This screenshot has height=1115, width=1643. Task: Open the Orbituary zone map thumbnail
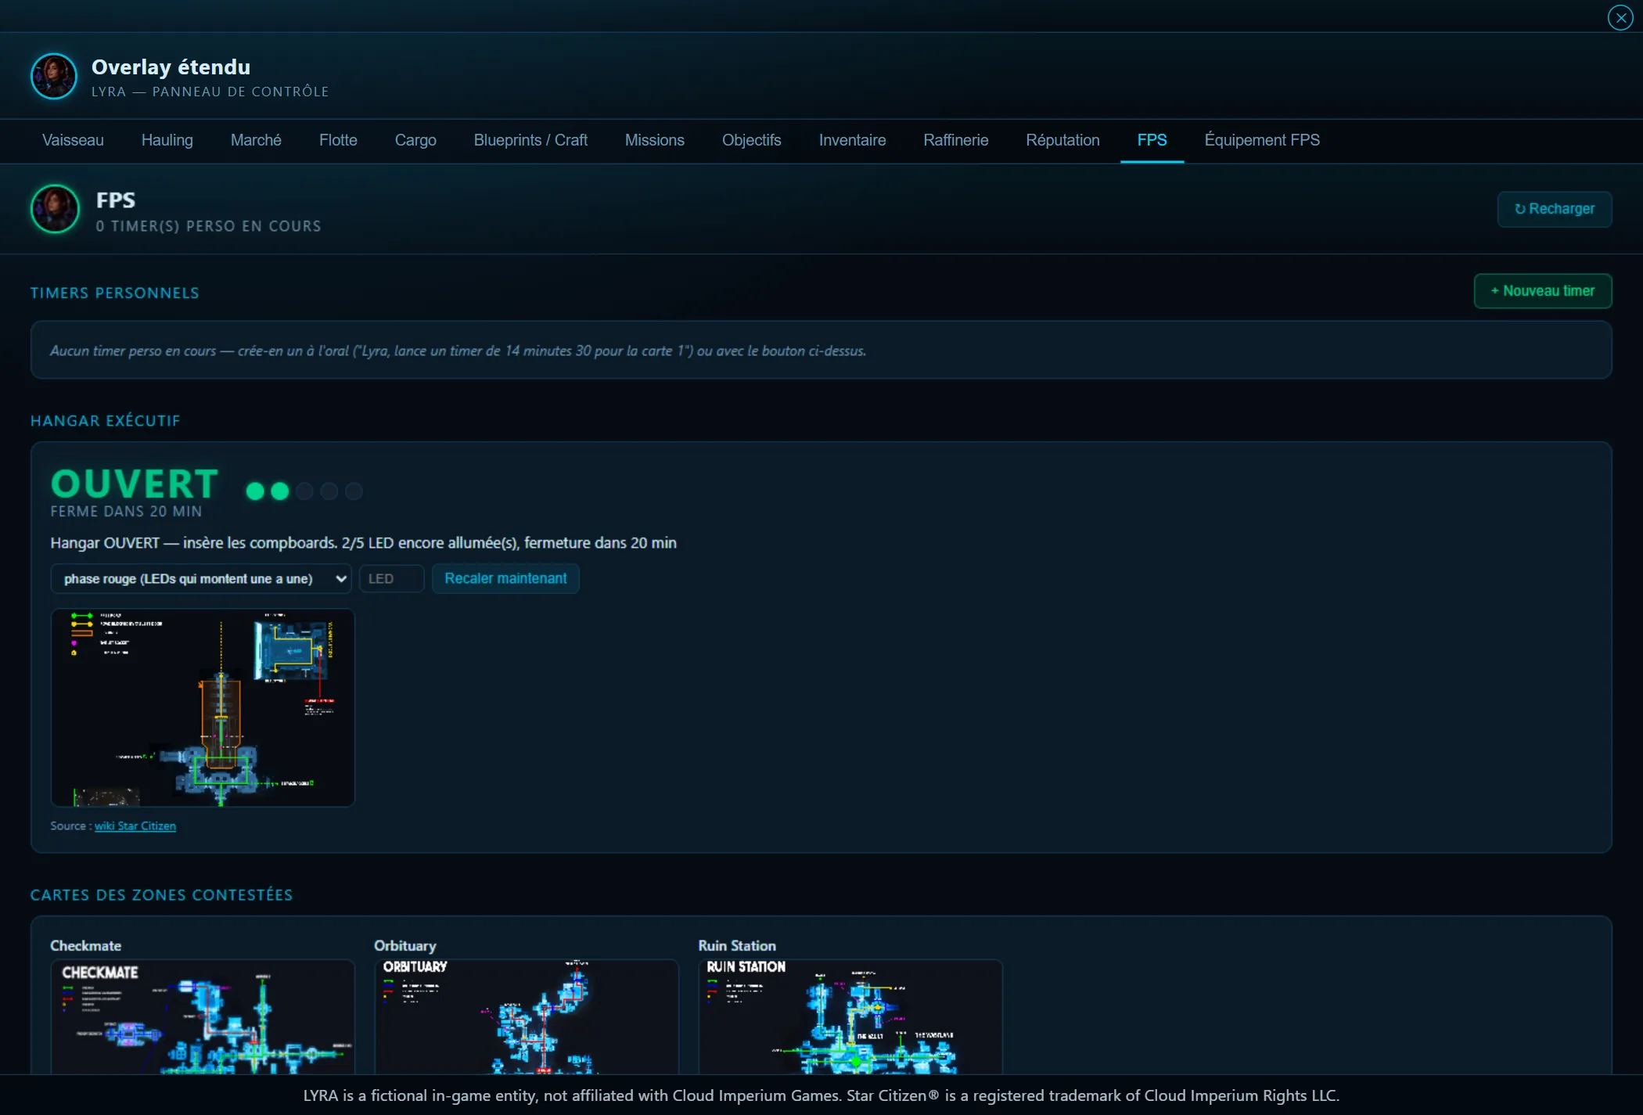click(x=527, y=1016)
